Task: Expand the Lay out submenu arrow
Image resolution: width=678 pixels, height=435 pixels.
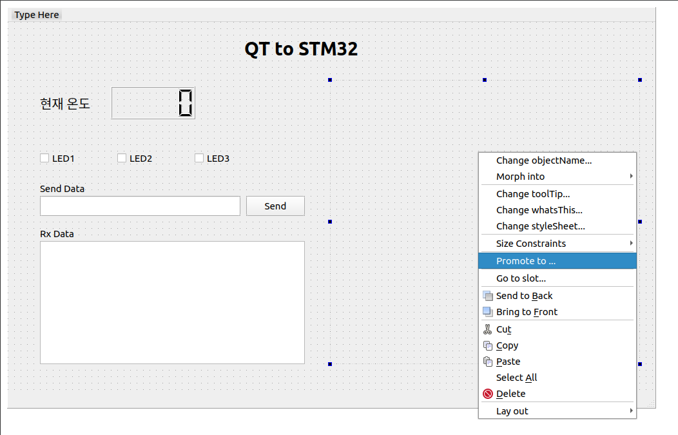Action: tap(632, 411)
